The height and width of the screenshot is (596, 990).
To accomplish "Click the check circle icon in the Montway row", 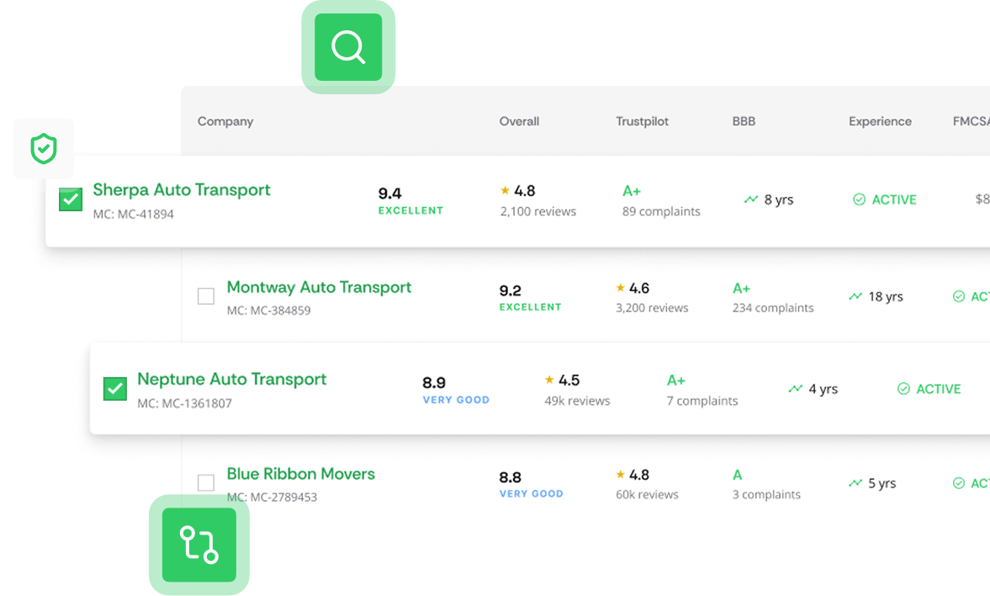I will [958, 296].
